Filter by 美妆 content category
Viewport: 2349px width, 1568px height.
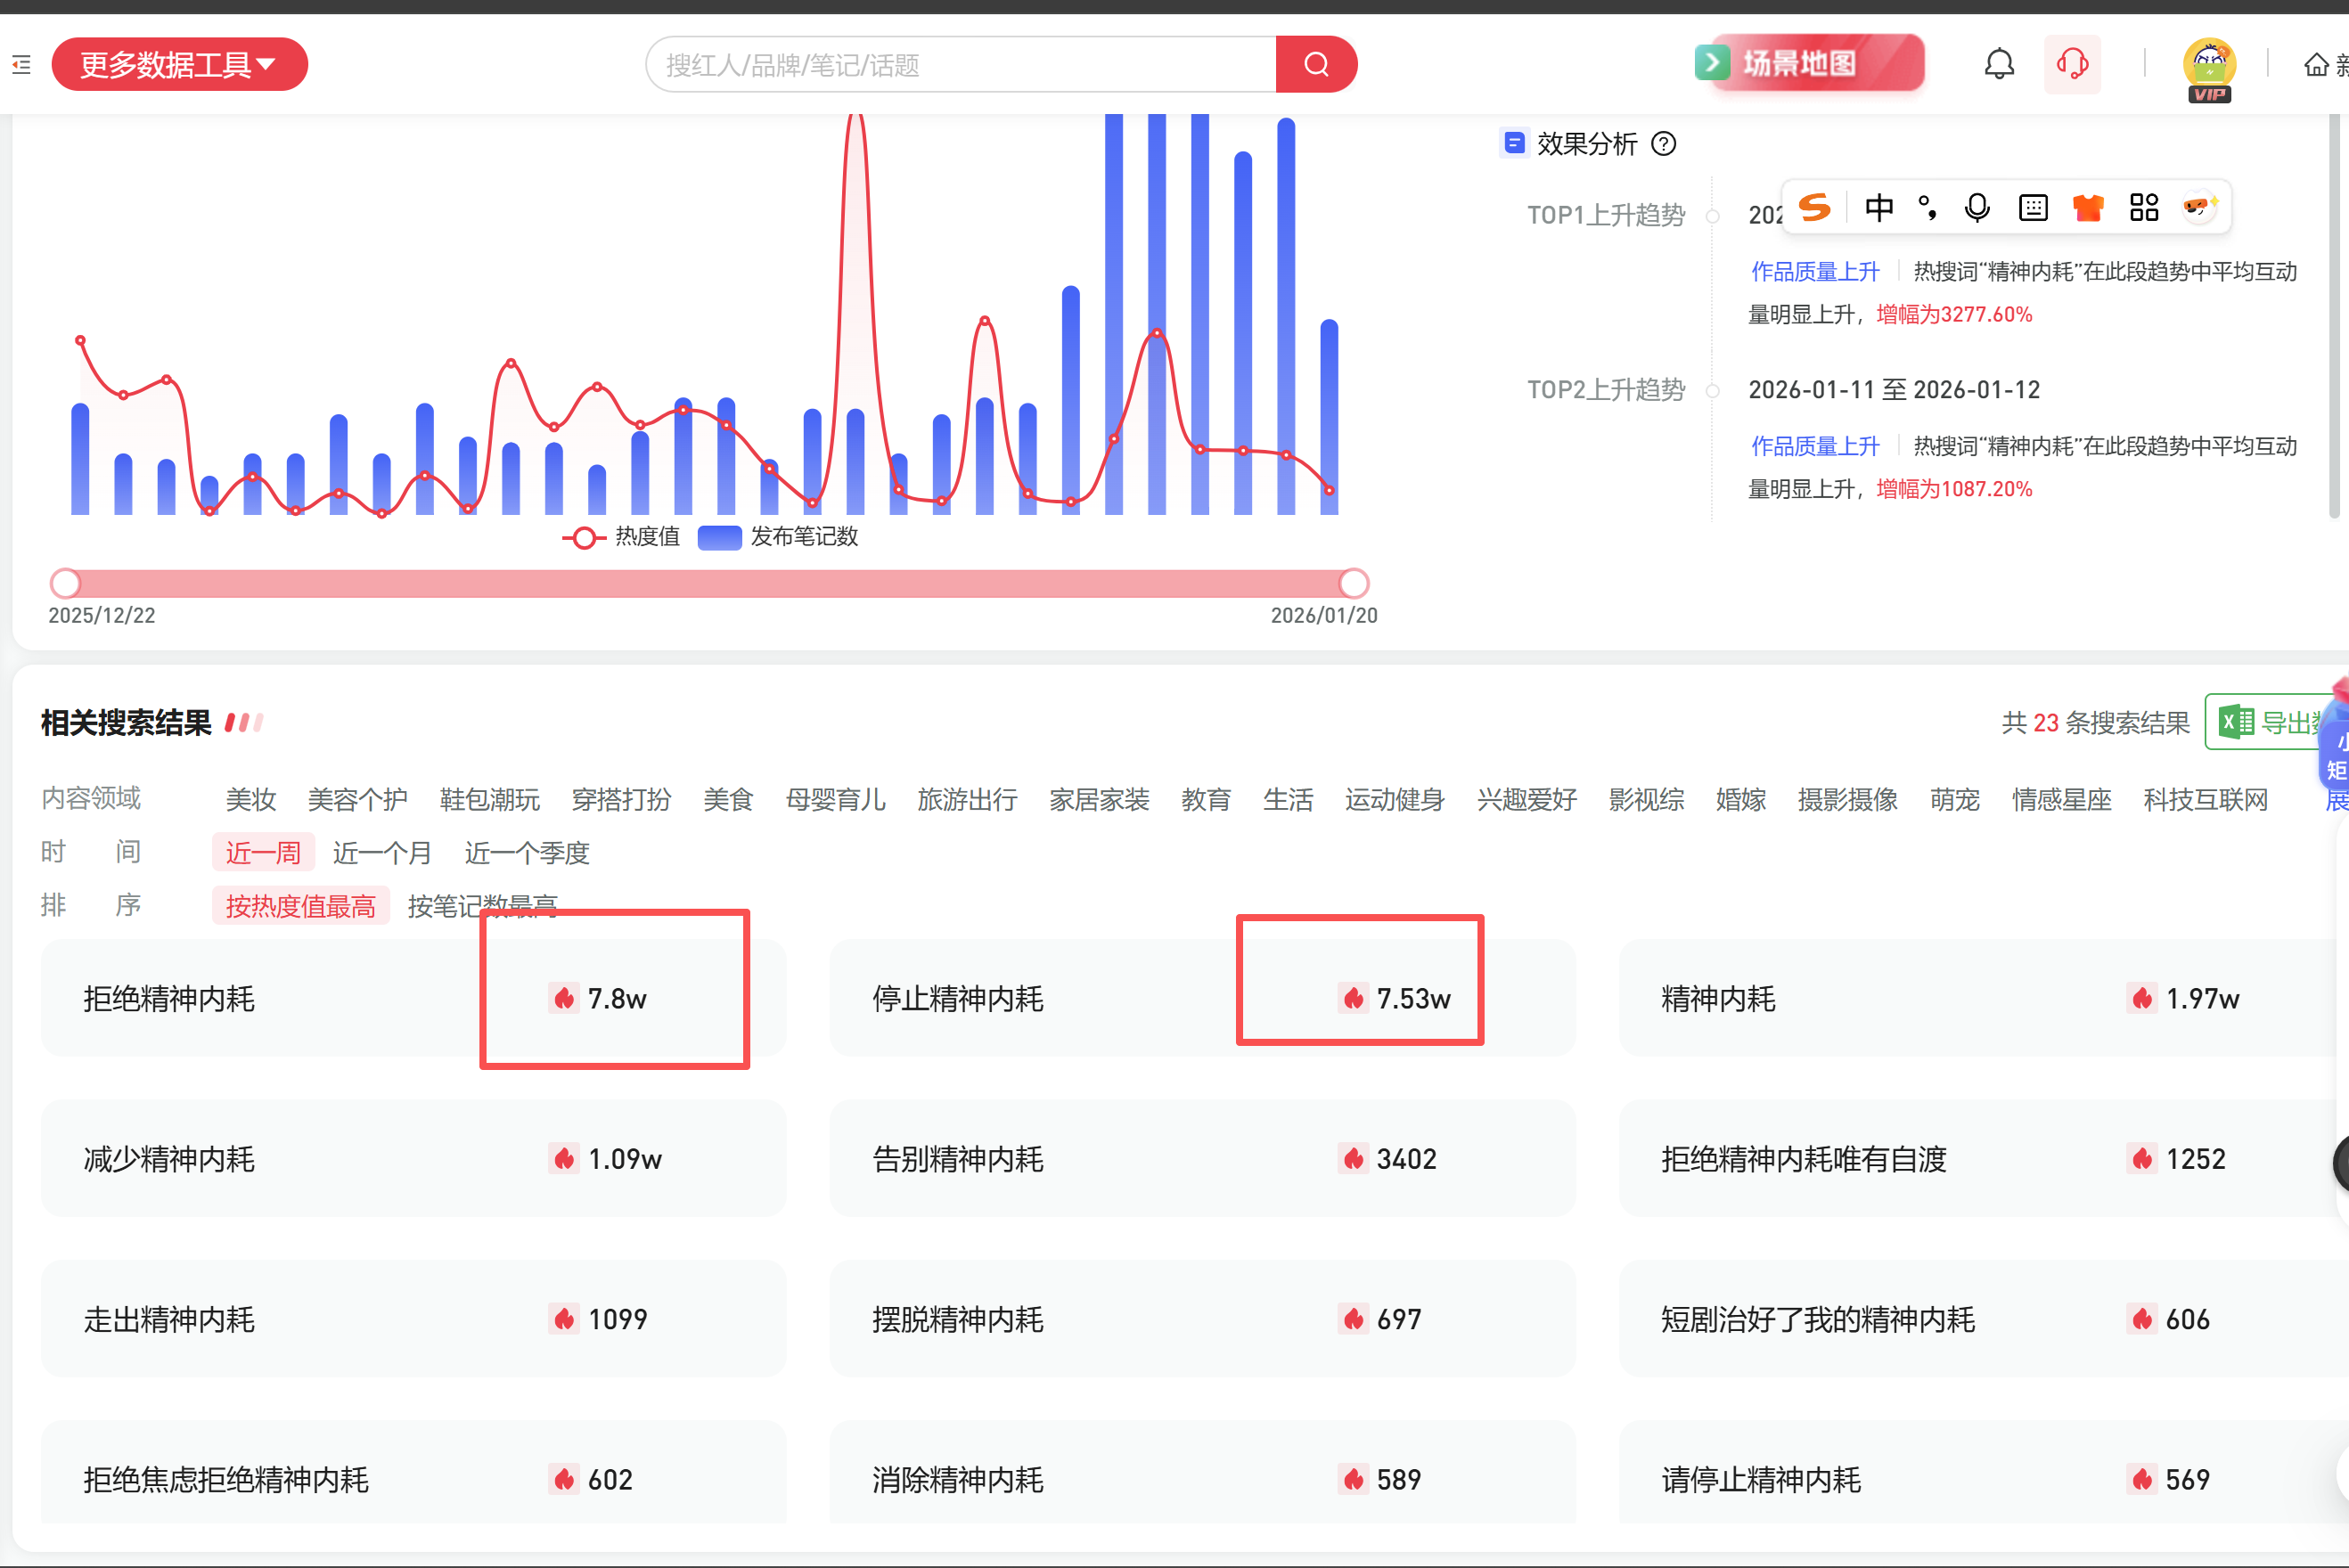point(250,800)
